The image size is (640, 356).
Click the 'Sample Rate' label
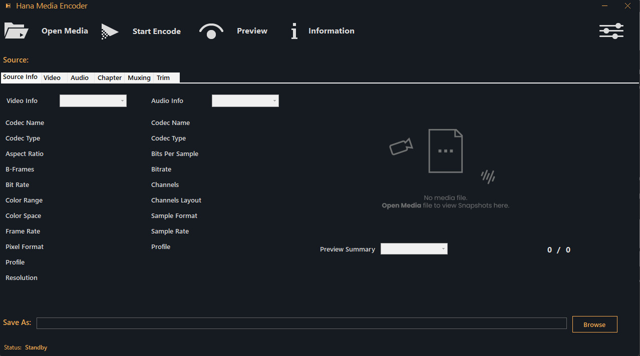click(x=170, y=231)
